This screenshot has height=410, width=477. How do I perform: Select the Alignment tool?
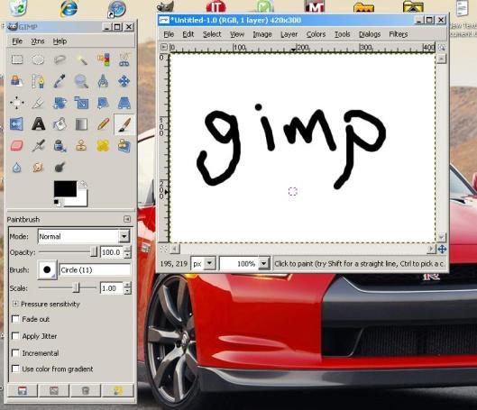point(17,103)
